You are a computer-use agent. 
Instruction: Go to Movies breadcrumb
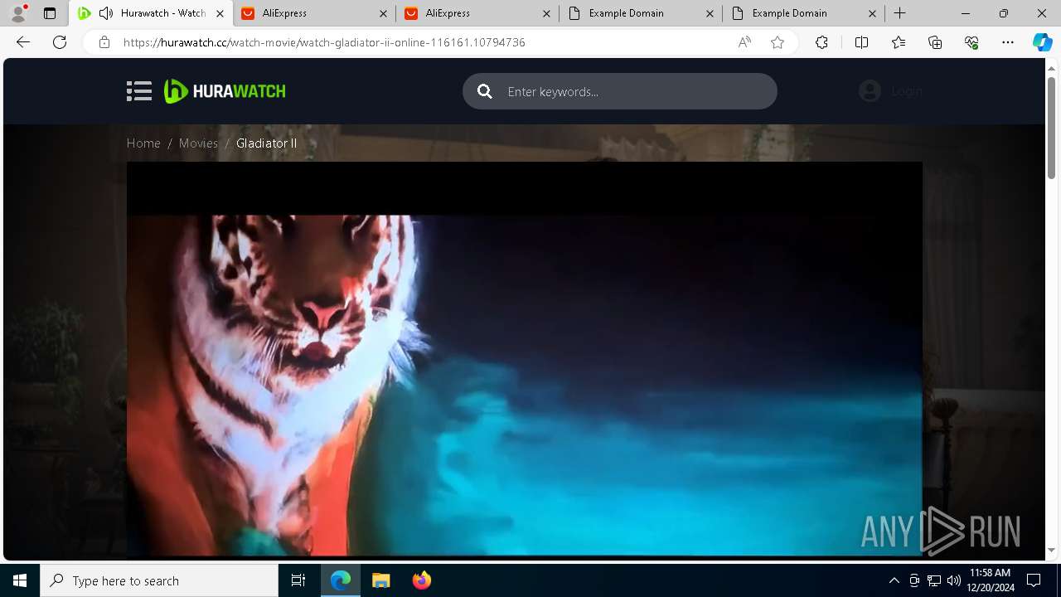coord(198,143)
